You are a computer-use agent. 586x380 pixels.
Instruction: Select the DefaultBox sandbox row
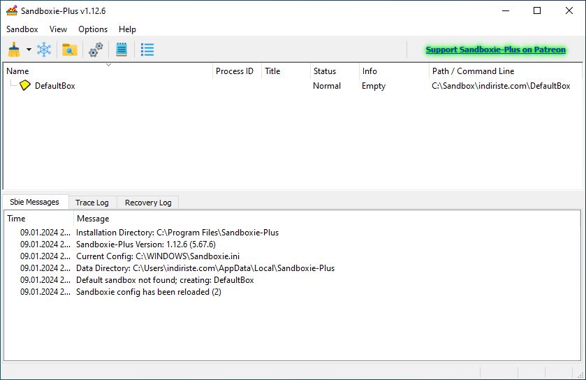click(x=293, y=85)
